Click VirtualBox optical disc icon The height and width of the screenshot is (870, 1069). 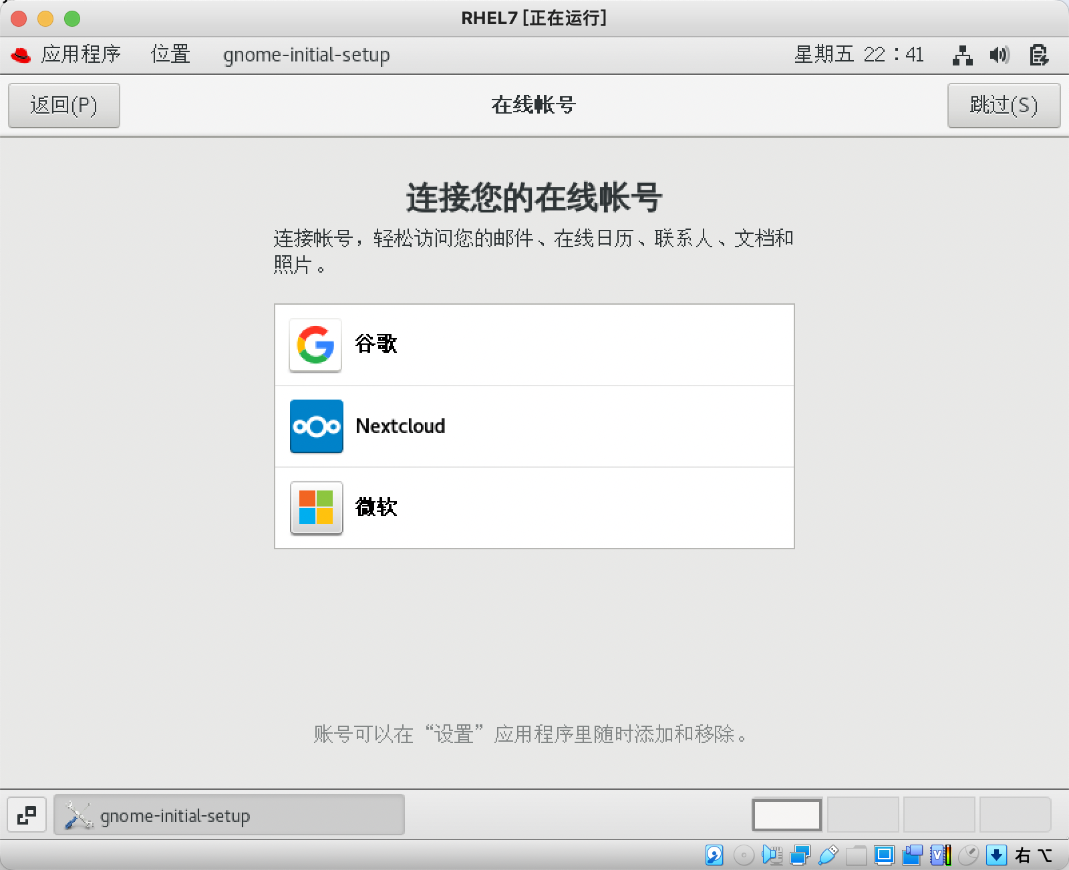tap(744, 855)
